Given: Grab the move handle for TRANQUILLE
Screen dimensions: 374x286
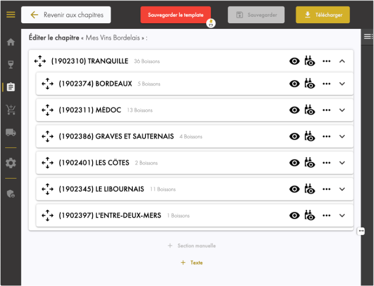Looking at the screenshot, I should tap(40, 61).
